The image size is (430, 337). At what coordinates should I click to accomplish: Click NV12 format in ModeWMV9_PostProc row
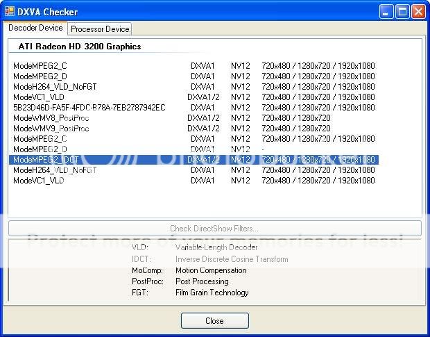tap(241, 129)
